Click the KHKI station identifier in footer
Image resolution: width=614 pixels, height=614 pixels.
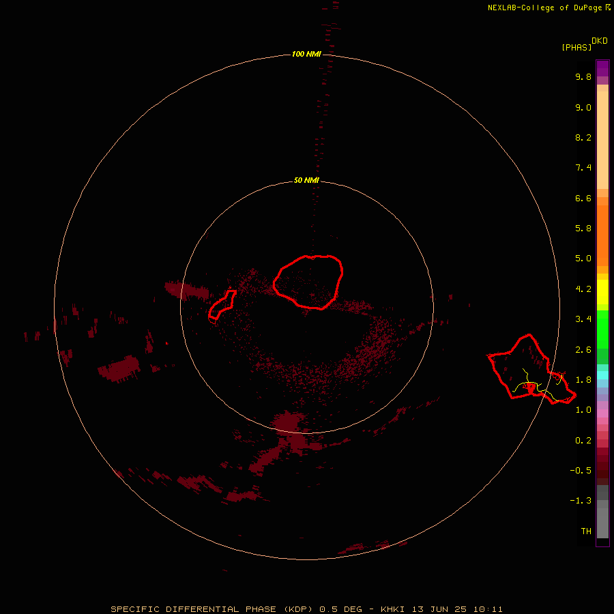pos(392,609)
